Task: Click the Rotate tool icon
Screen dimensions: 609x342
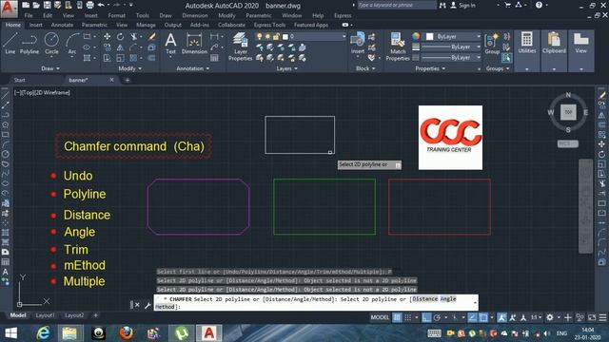Action: point(121,36)
